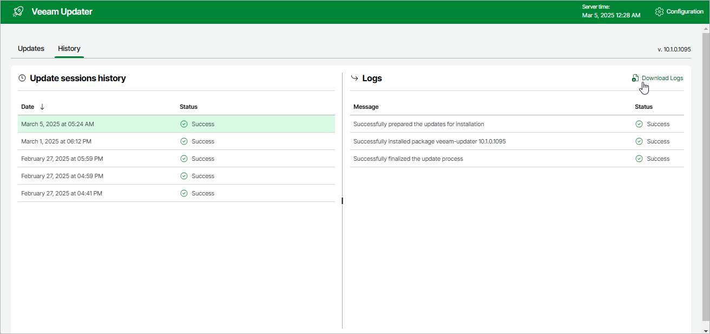Click the Veeam Updater rocket logo
This screenshot has width=710, height=334.
point(18,11)
